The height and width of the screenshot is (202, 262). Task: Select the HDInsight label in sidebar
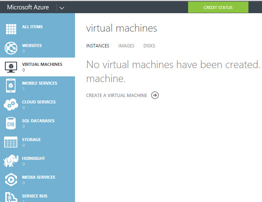click(34, 158)
